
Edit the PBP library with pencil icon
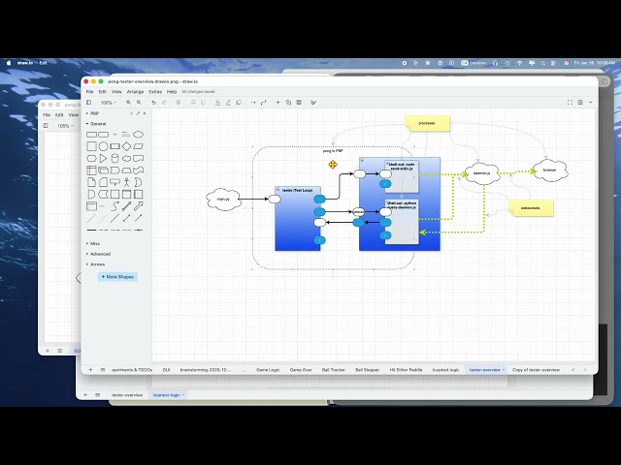pos(138,113)
